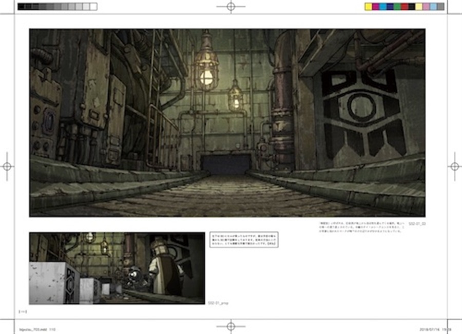Select the Japanese caption beside S02-01_03

pos(362,227)
